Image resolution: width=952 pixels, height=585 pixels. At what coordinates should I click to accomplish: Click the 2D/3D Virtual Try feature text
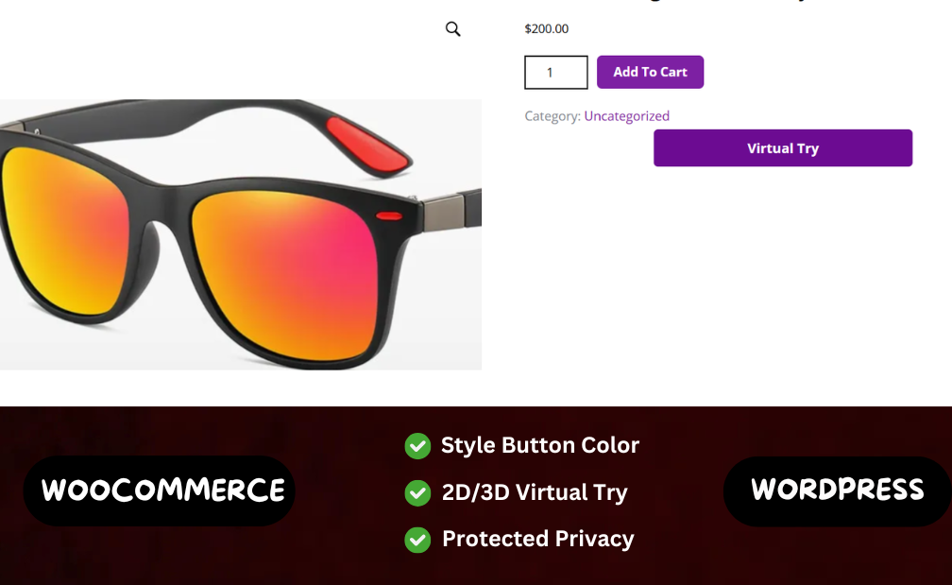534,492
